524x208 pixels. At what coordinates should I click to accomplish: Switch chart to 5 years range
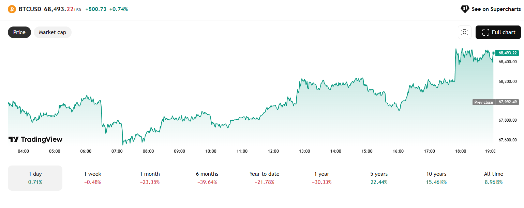pos(379,178)
